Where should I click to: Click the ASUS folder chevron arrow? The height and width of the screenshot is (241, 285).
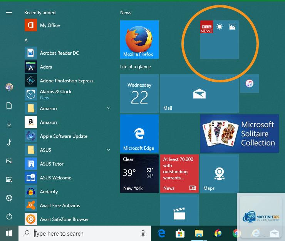tap(109, 150)
